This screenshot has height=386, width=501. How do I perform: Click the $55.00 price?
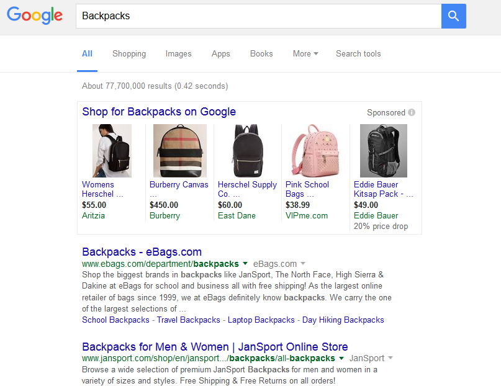coord(94,205)
